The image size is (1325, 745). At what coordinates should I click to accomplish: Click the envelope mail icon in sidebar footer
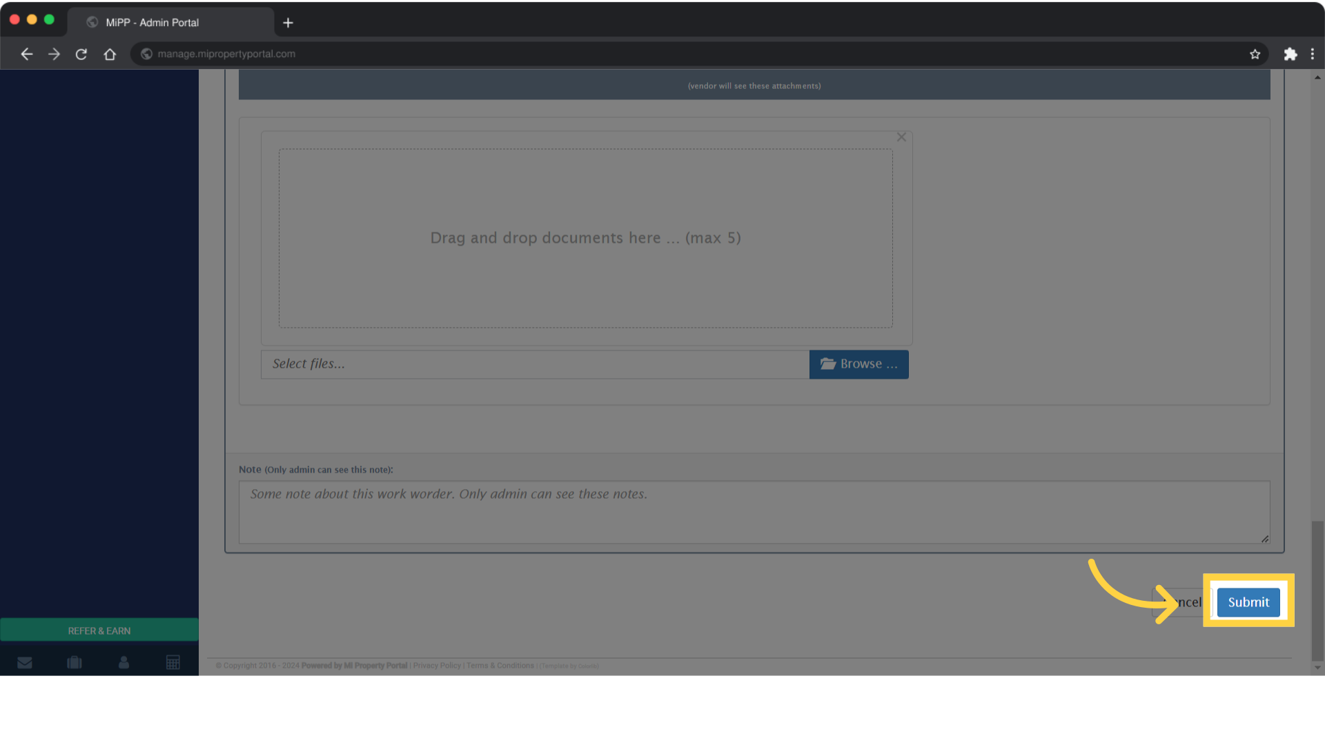[25, 663]
